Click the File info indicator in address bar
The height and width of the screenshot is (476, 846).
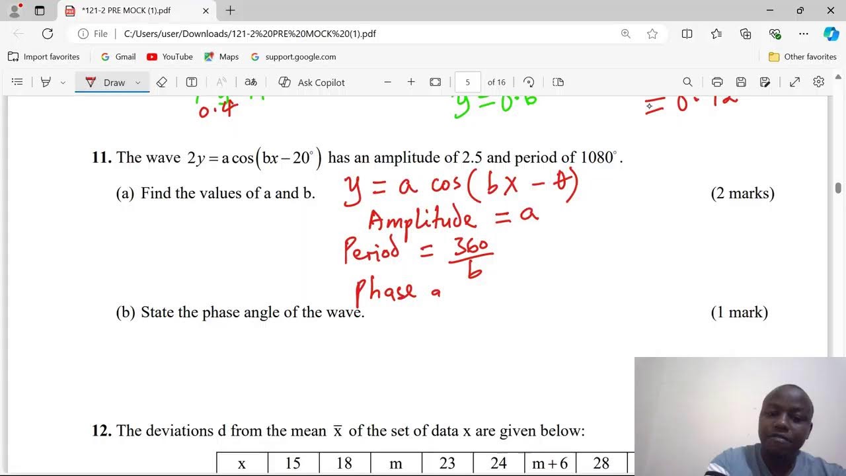pos(93,34)
